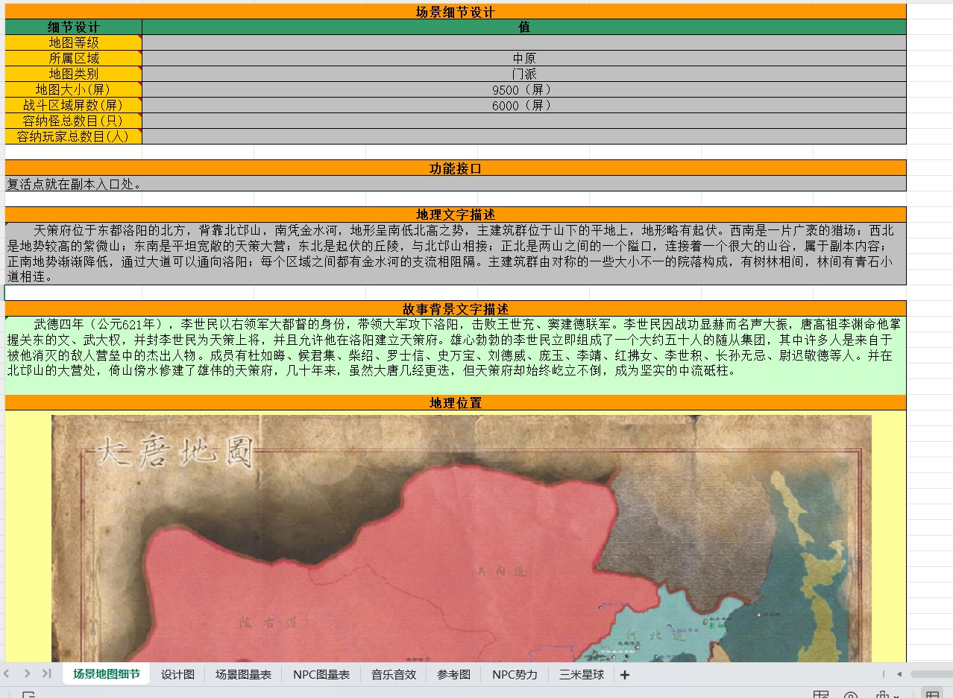Screen dimensions: 953x698
Task: Switch to the NPC图量表 sheet tab
Action: 321,674
